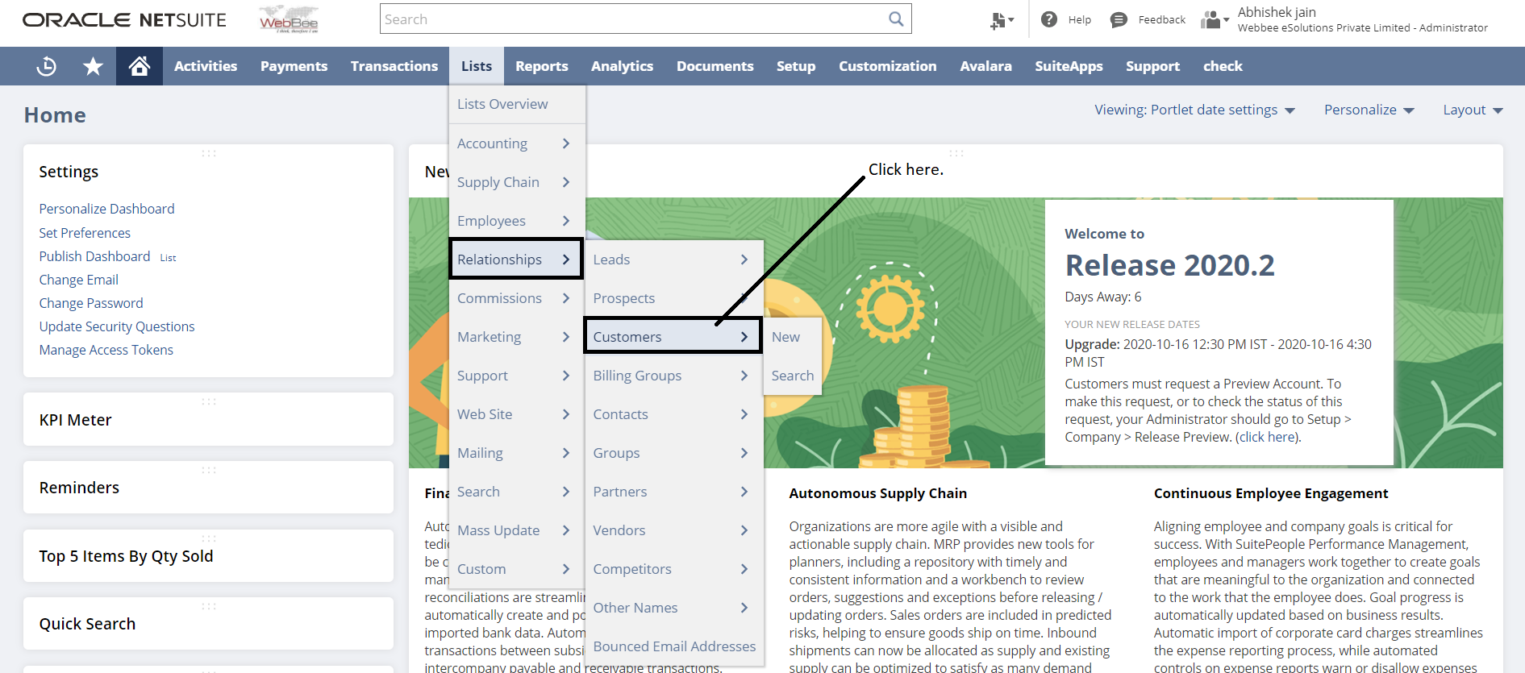Click the Reminders portlet title
This screenshot has height=673, width=1525.
(x=79, y=488)
